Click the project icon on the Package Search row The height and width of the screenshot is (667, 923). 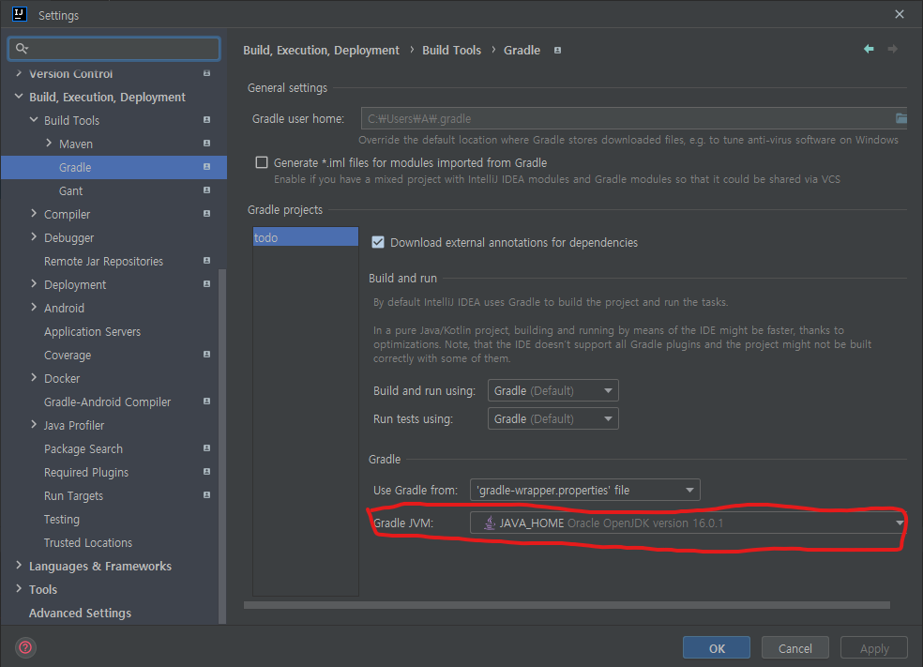[206, 448]
